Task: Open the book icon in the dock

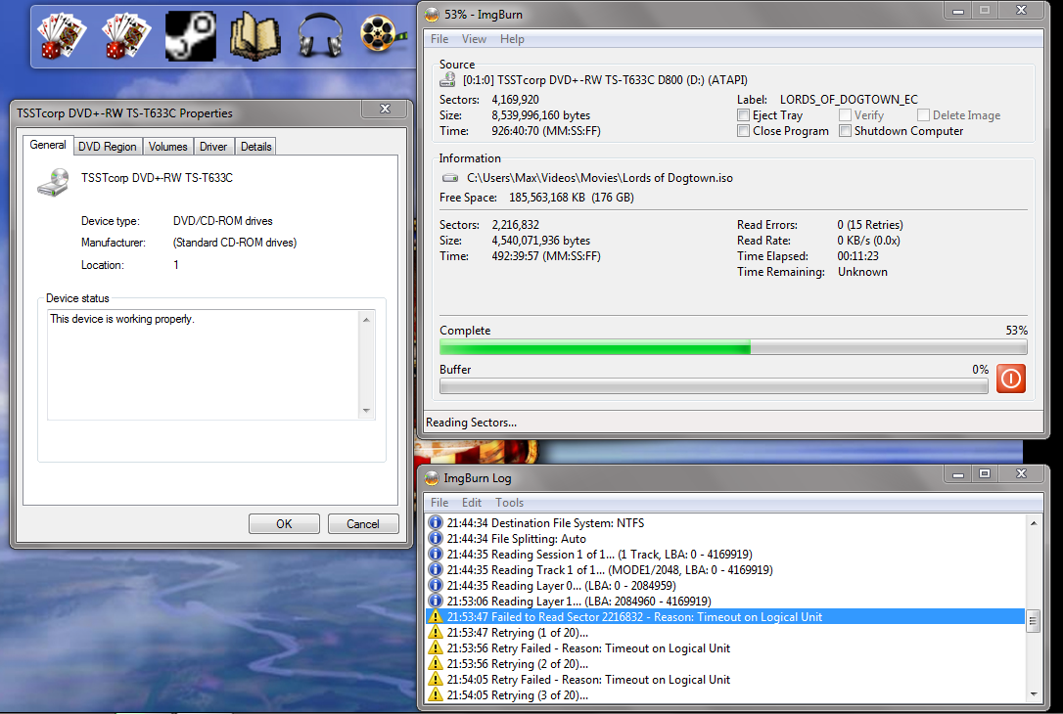Action: coord(255,36)
